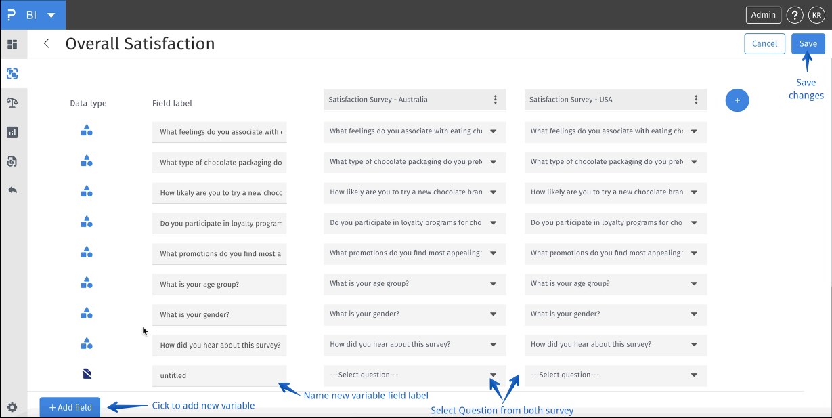Click the data type icon beside untitled field
The height and width of the screenshot is (418, 832).
pos(86,373)
